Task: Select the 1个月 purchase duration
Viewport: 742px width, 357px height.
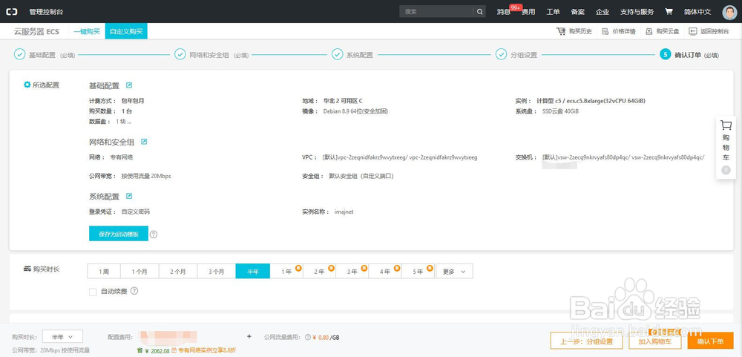Action: [139, 272]
